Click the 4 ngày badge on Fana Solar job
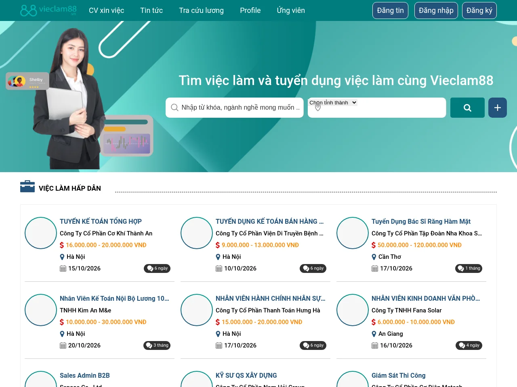517x387 pixels. (469, 345)
